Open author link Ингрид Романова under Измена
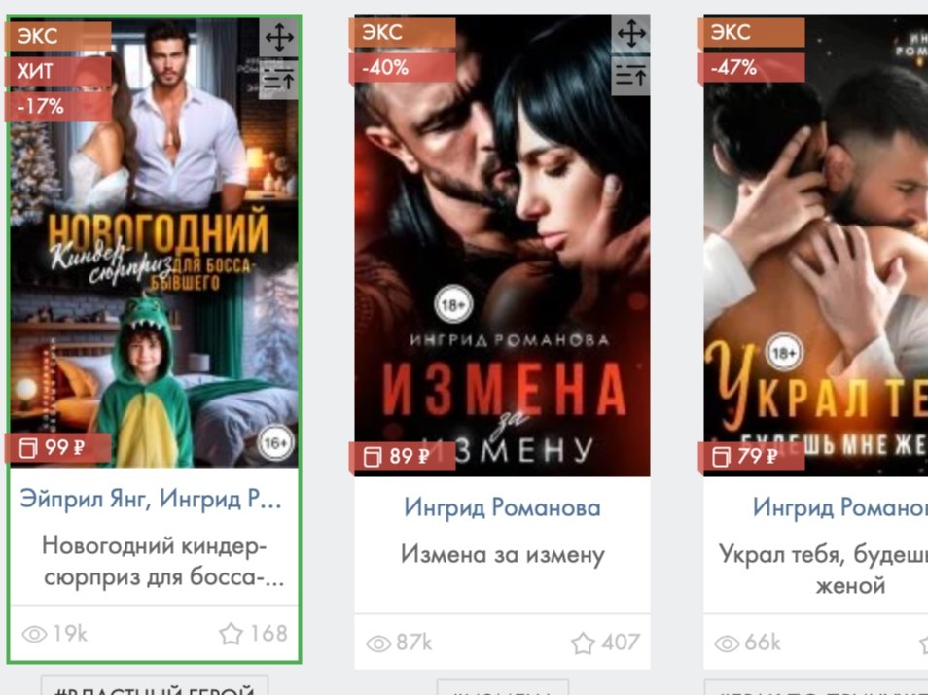 (502, 507)
